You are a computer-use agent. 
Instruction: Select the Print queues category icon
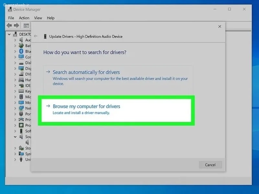pyautogui.click(x=21, y=120)
